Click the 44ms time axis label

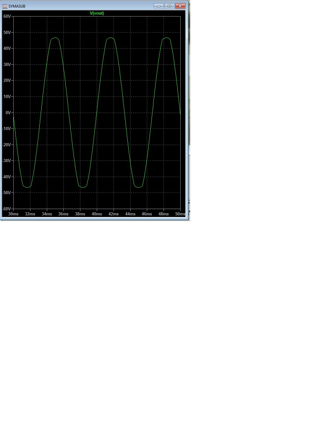coord(130,214)
